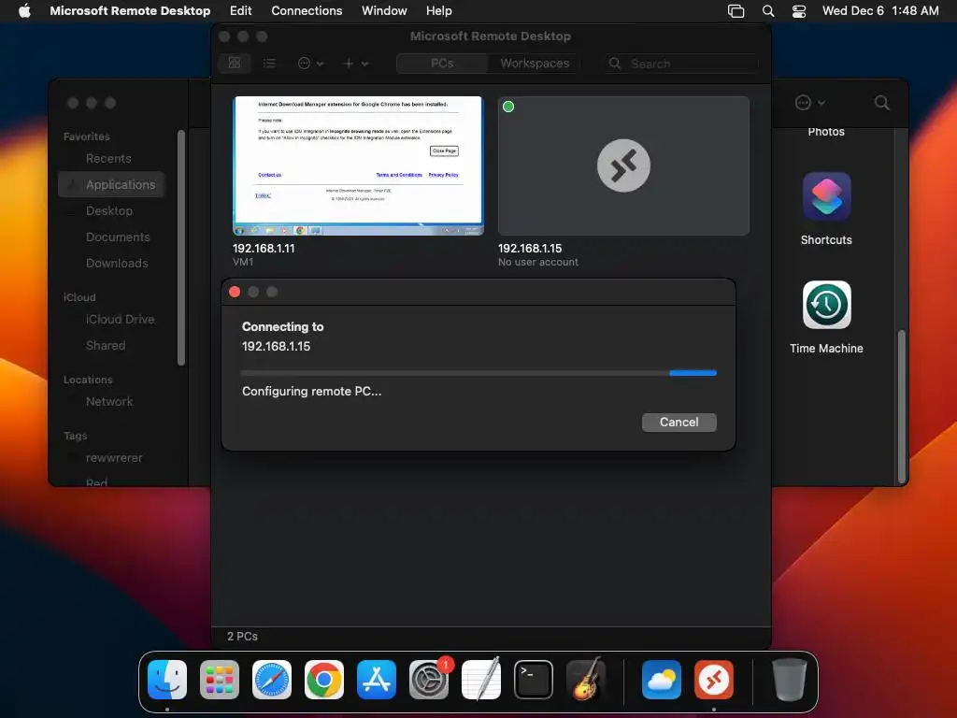Click the Finder window vertical scrollbar

click(x=901, y=406)
